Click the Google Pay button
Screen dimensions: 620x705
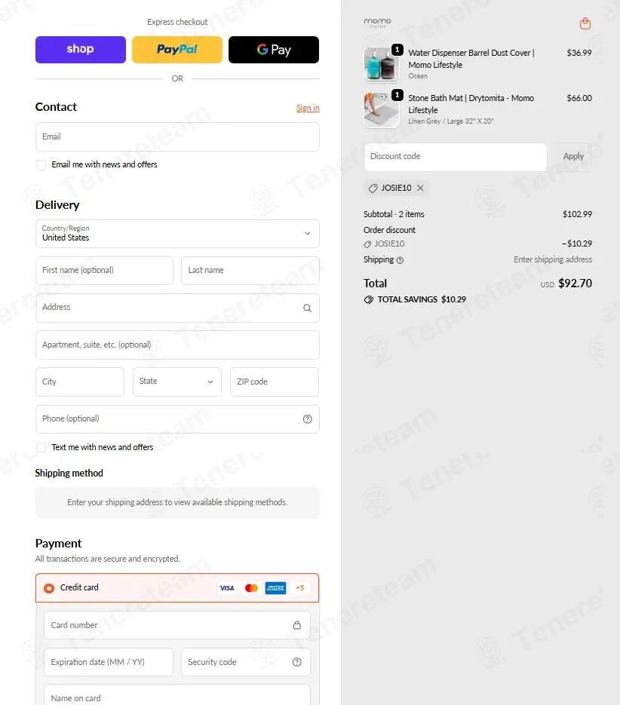[x=274, y=50]
